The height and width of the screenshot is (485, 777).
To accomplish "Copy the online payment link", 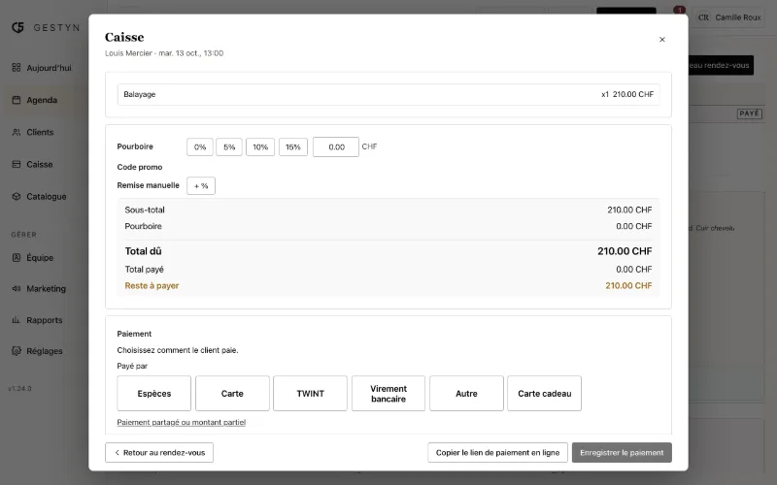I will pyautogui.click(x=497, y=452).
